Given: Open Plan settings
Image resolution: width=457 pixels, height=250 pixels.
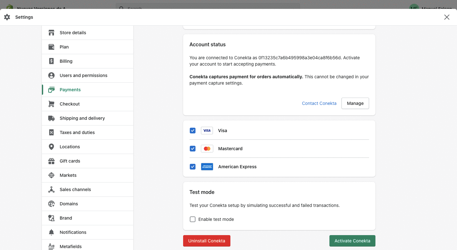Looking at the screenshot, I should tap(88, 47).
